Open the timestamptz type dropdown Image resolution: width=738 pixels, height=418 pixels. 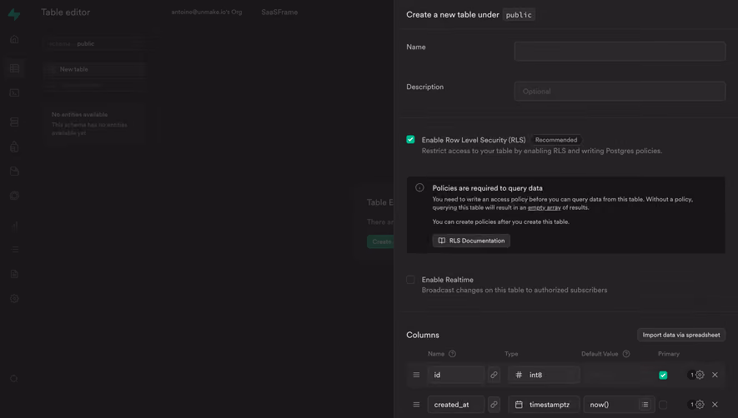[544, 405]
